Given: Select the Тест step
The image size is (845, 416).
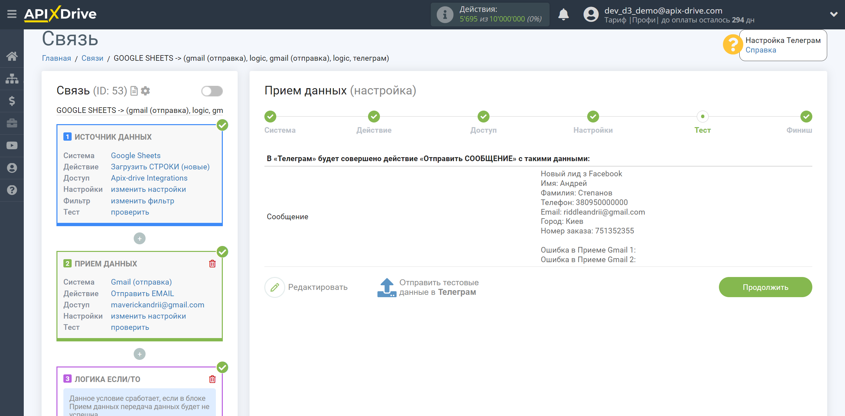Looking at the screenshot, I should point(703,116).
